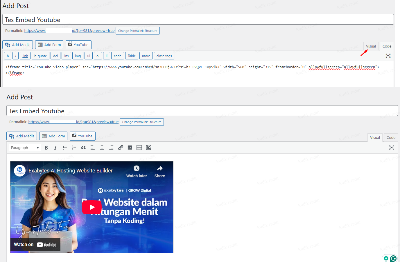This screenshot has height=262, width=400.
Task: Click the Table quicktag button
Action: coord(132,56)
